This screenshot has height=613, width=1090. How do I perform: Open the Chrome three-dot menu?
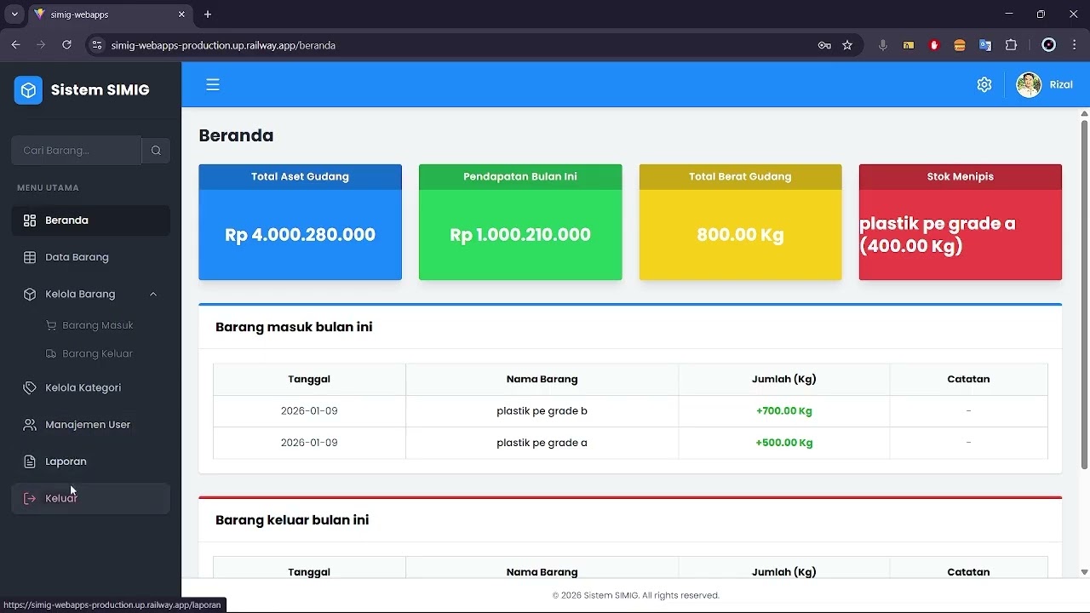coord(1075,45)
